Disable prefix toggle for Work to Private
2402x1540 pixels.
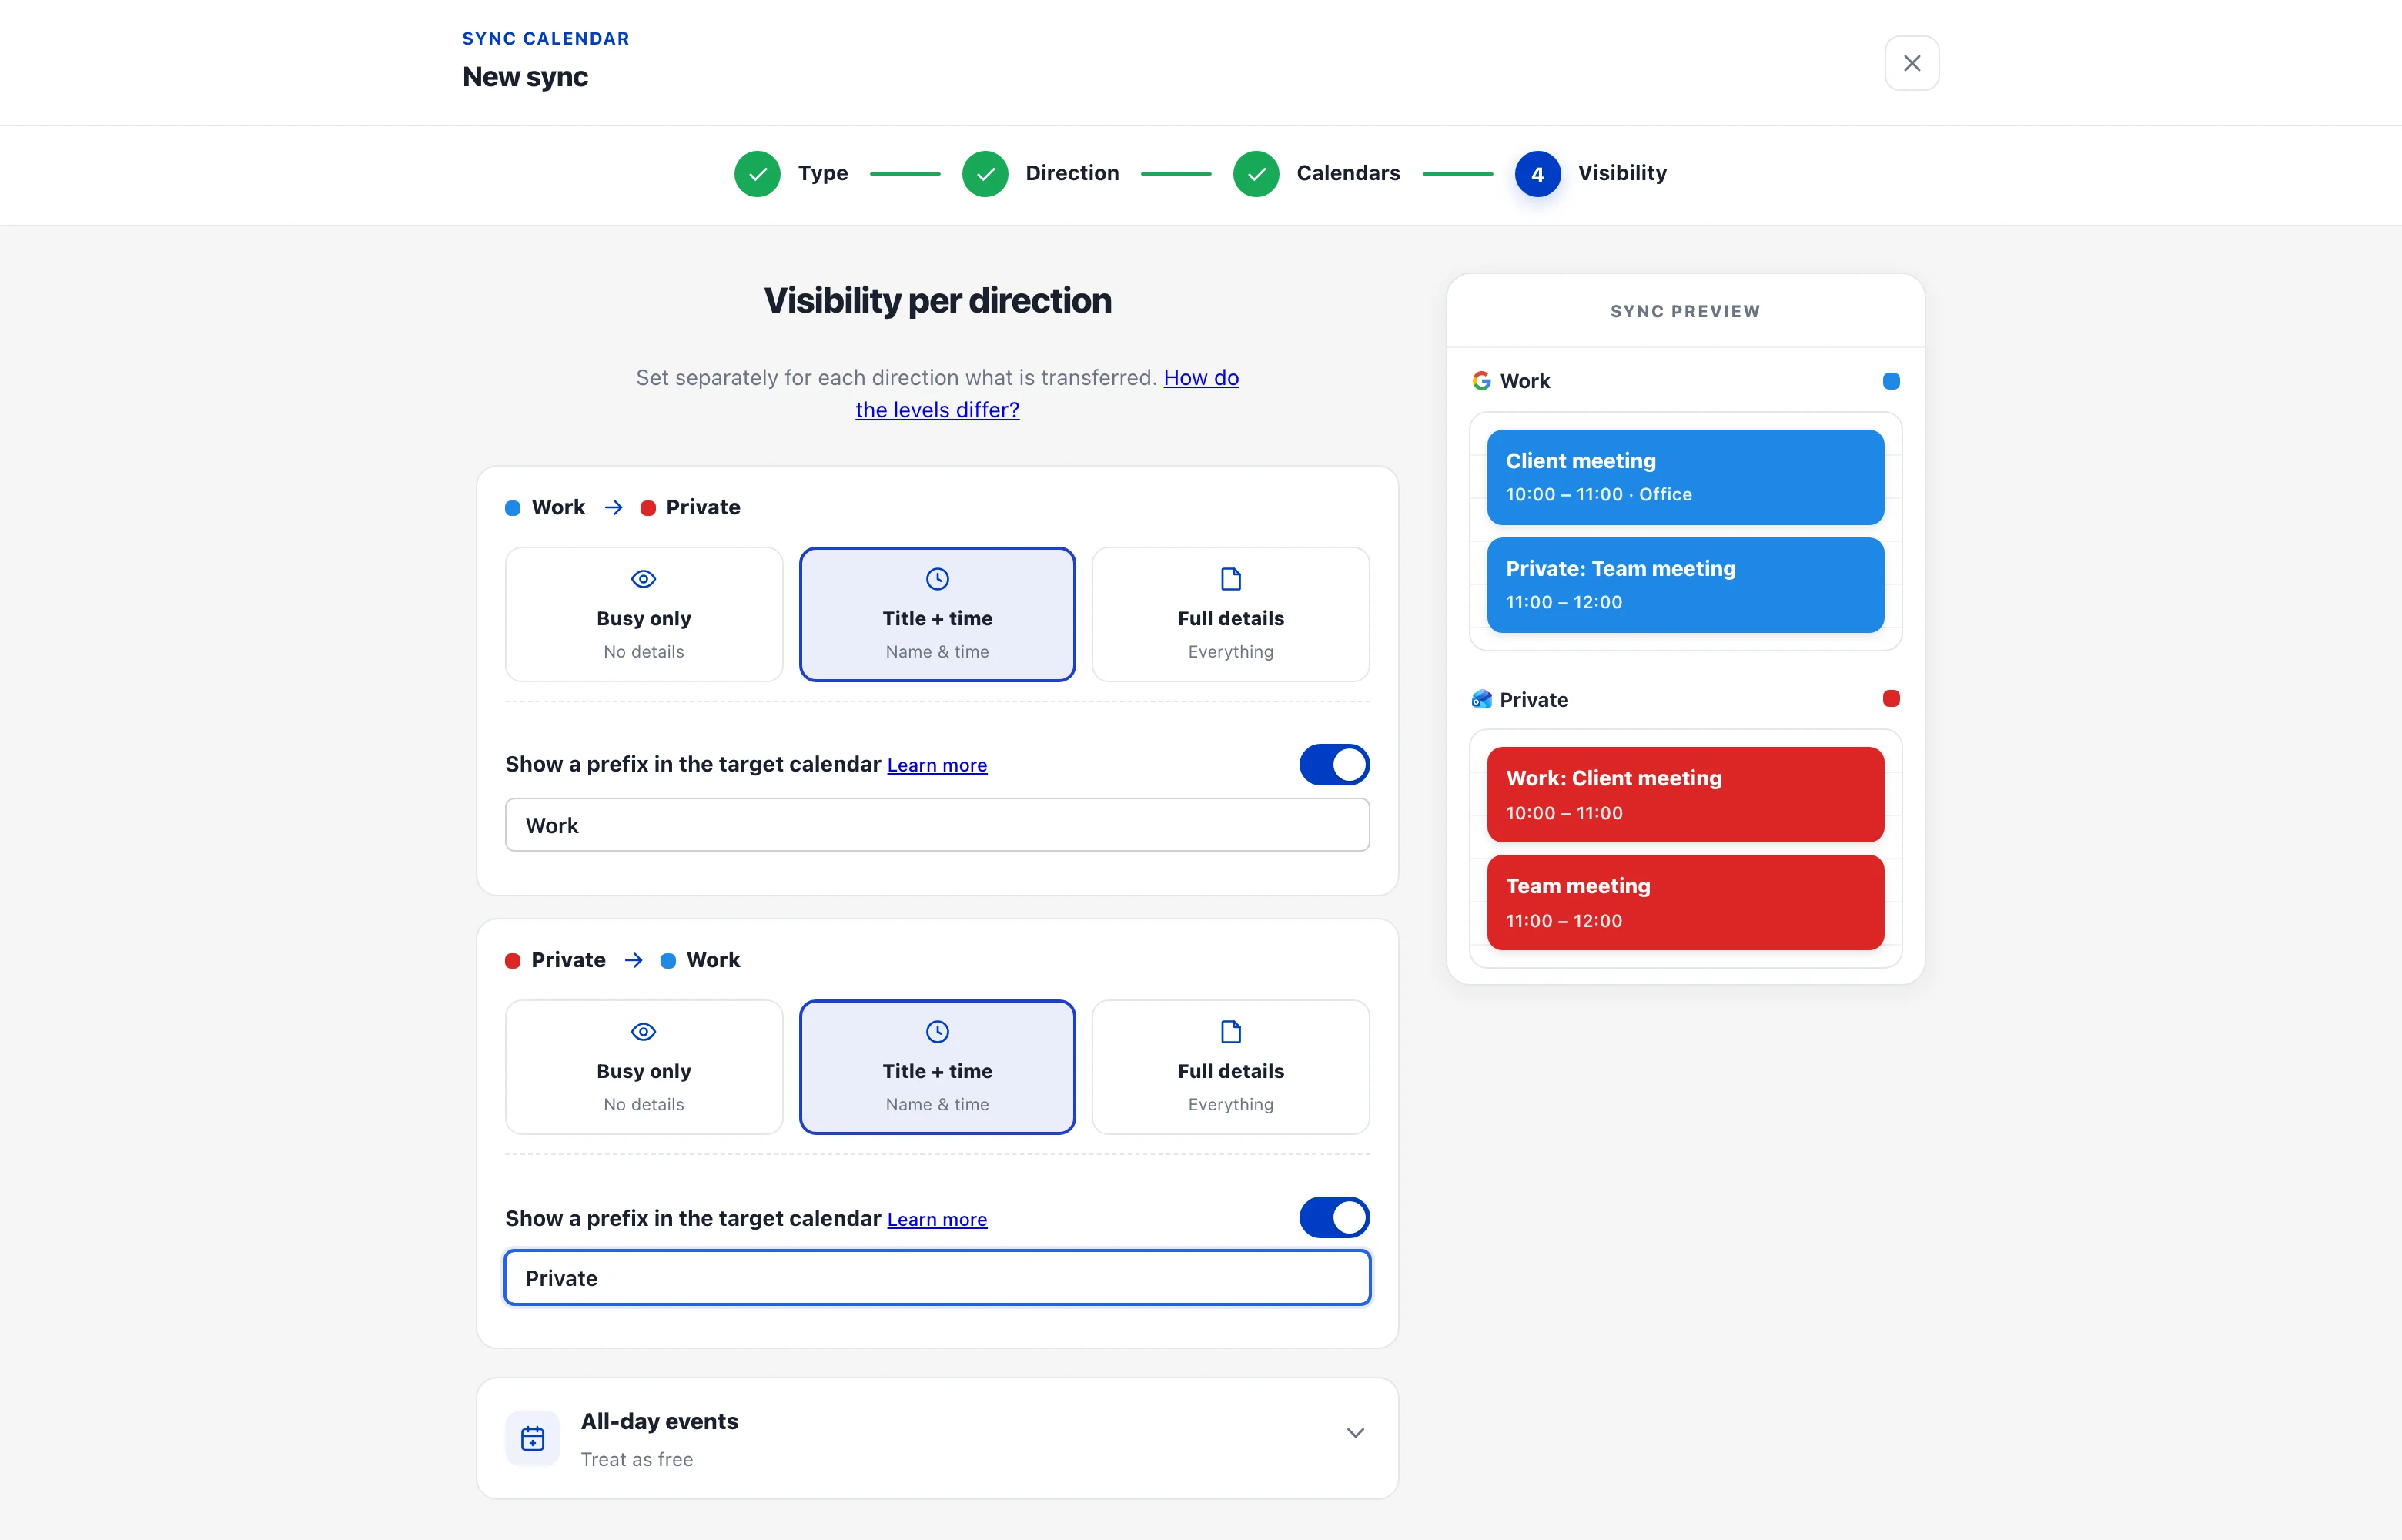tap(1334, 765)
